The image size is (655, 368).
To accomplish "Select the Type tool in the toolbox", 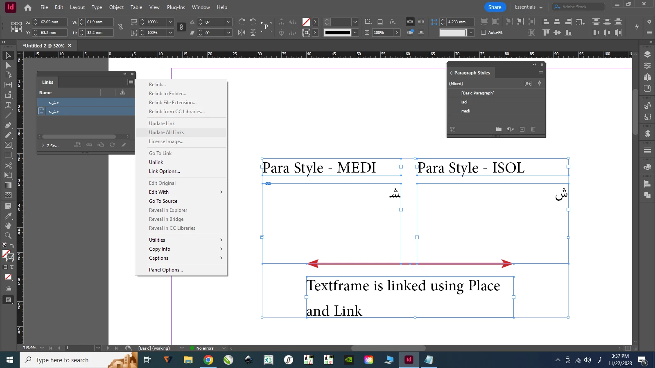I will [x=8, y=105].
